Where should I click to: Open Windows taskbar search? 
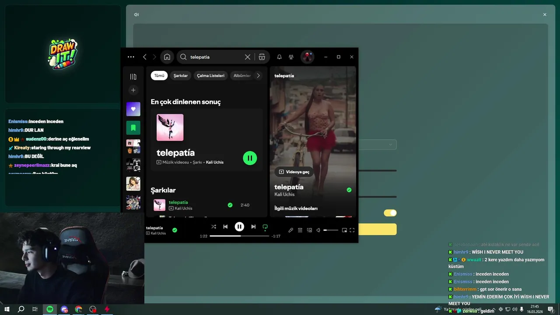21,309
